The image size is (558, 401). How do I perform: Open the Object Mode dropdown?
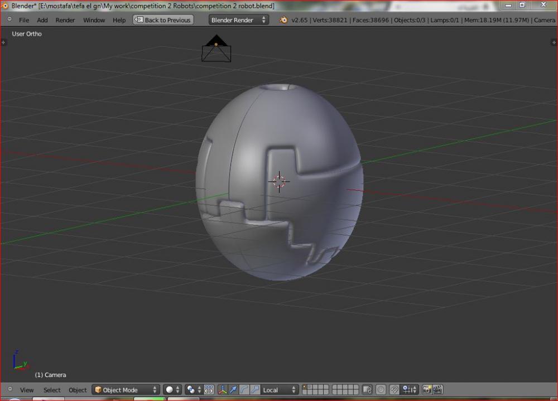point(126,390)
